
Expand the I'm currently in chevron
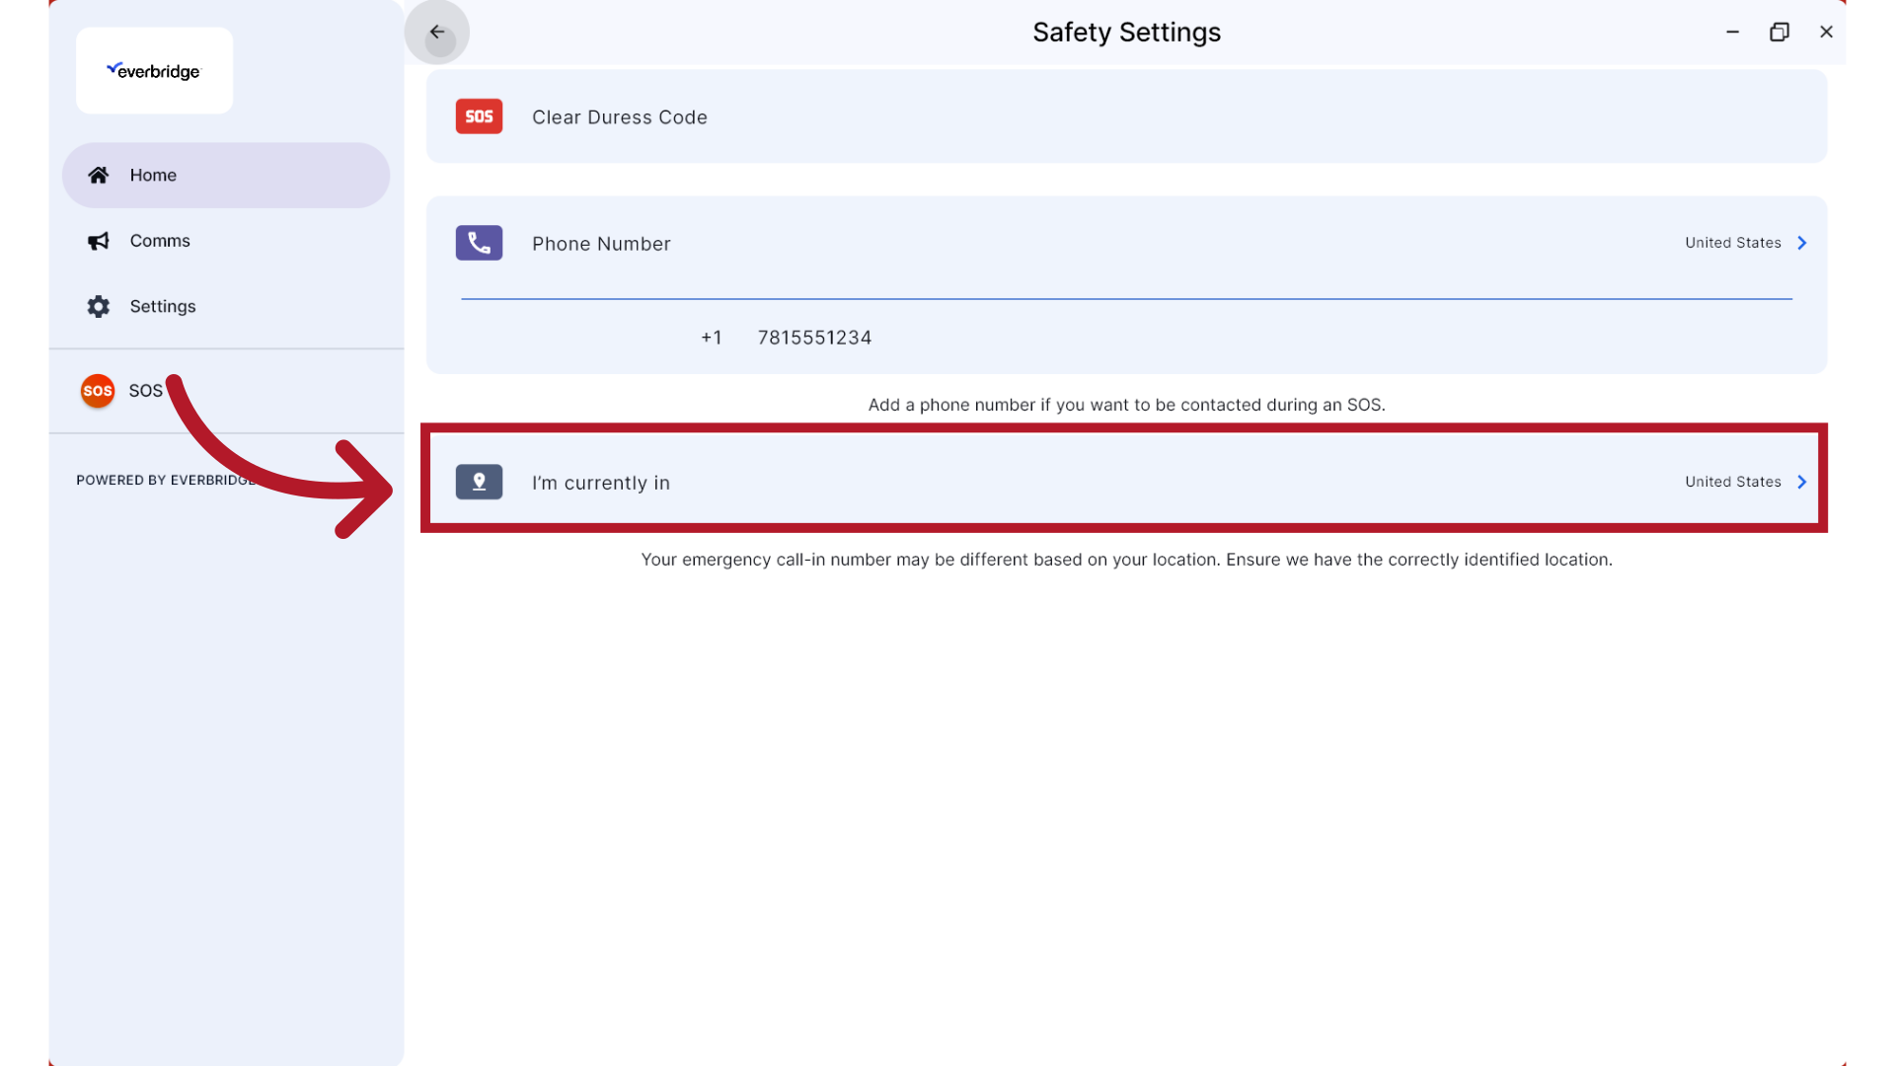click(1802, 482)
